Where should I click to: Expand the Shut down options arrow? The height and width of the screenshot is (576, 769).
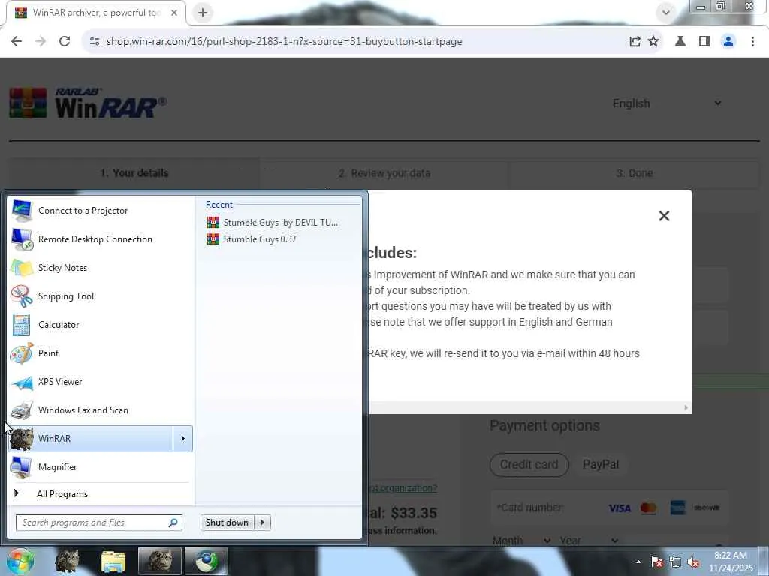point(262,523)
